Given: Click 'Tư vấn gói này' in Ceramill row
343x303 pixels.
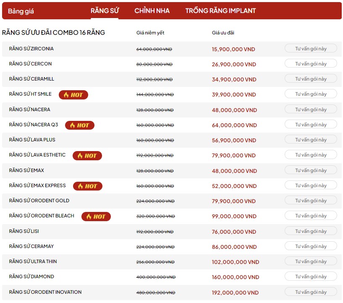Looking at the screenshot, I should click(x=311, y=79).
